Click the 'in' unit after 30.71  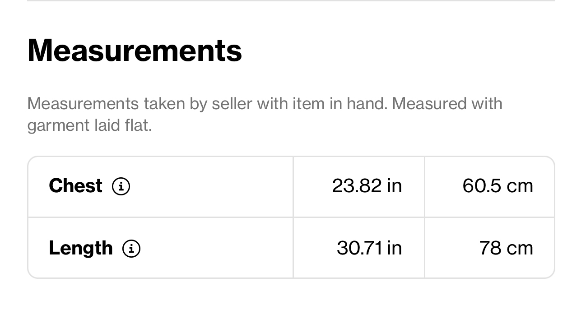click(x=394, y=248)
